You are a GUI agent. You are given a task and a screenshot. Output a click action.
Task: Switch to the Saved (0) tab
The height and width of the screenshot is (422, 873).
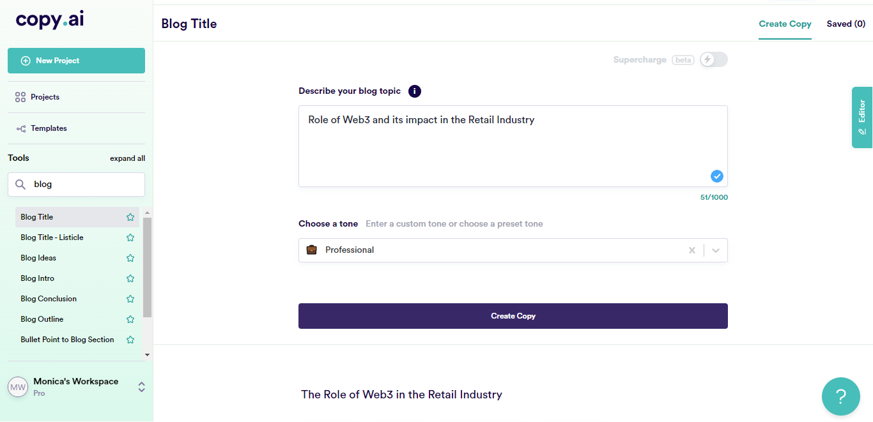click(846, 24)
